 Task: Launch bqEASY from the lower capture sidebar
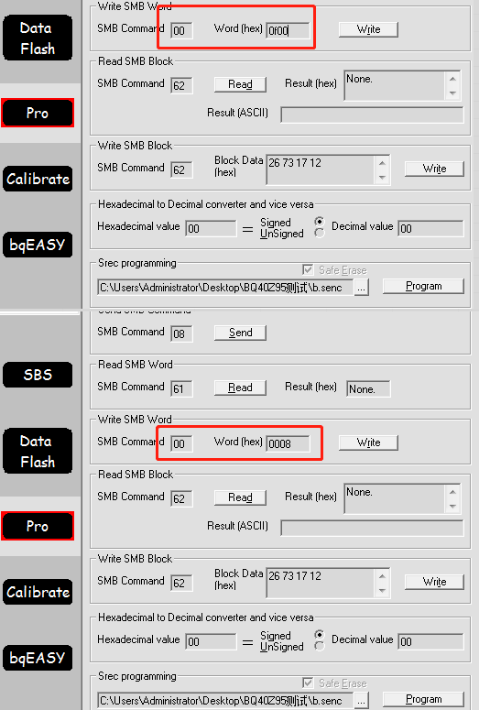tap(38, 658)
